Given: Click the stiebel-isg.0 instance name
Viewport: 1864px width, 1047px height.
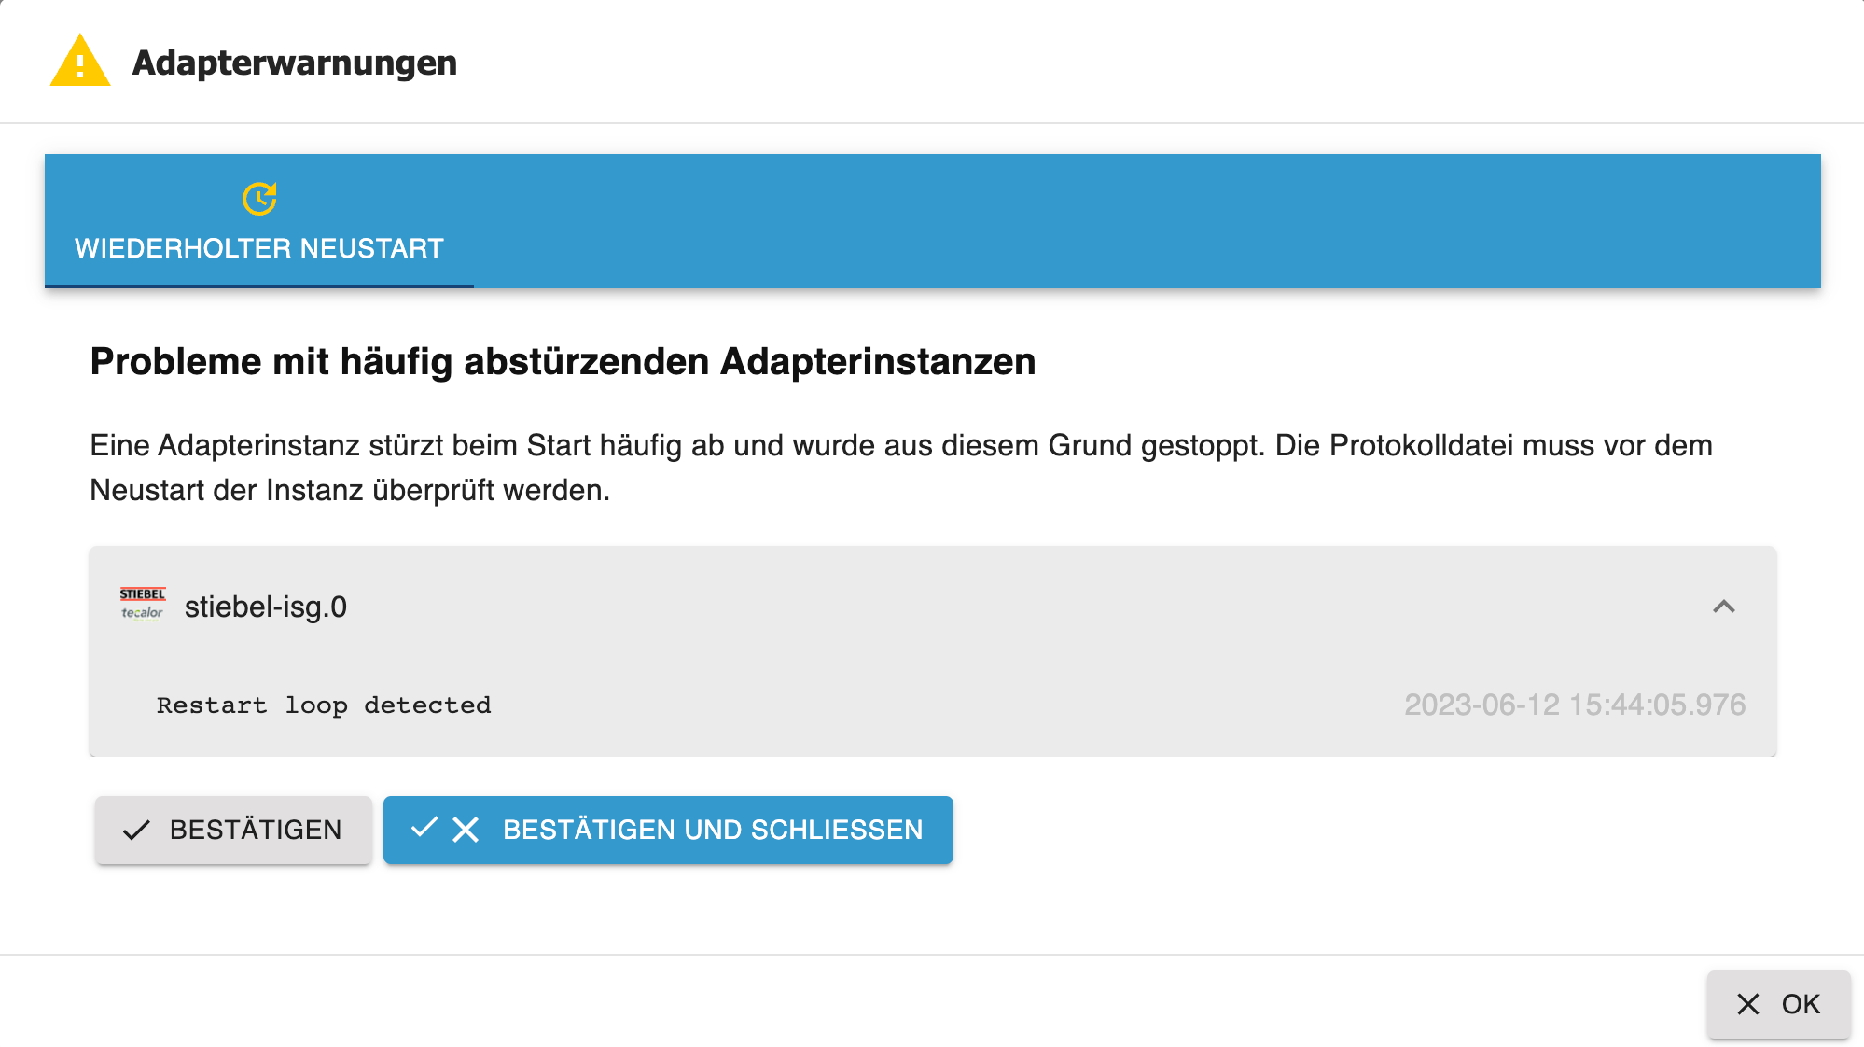Looking at the screenshot, I should (266, 607).
